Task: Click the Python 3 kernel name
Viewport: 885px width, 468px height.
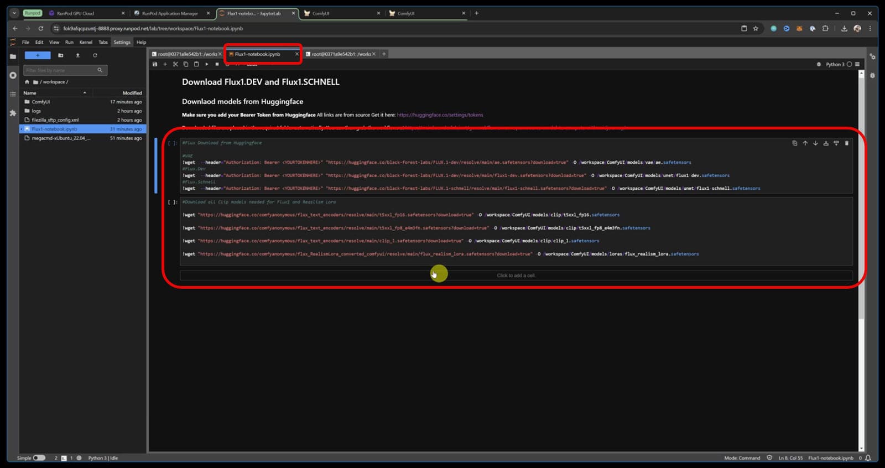Action: tap(835, 64)
